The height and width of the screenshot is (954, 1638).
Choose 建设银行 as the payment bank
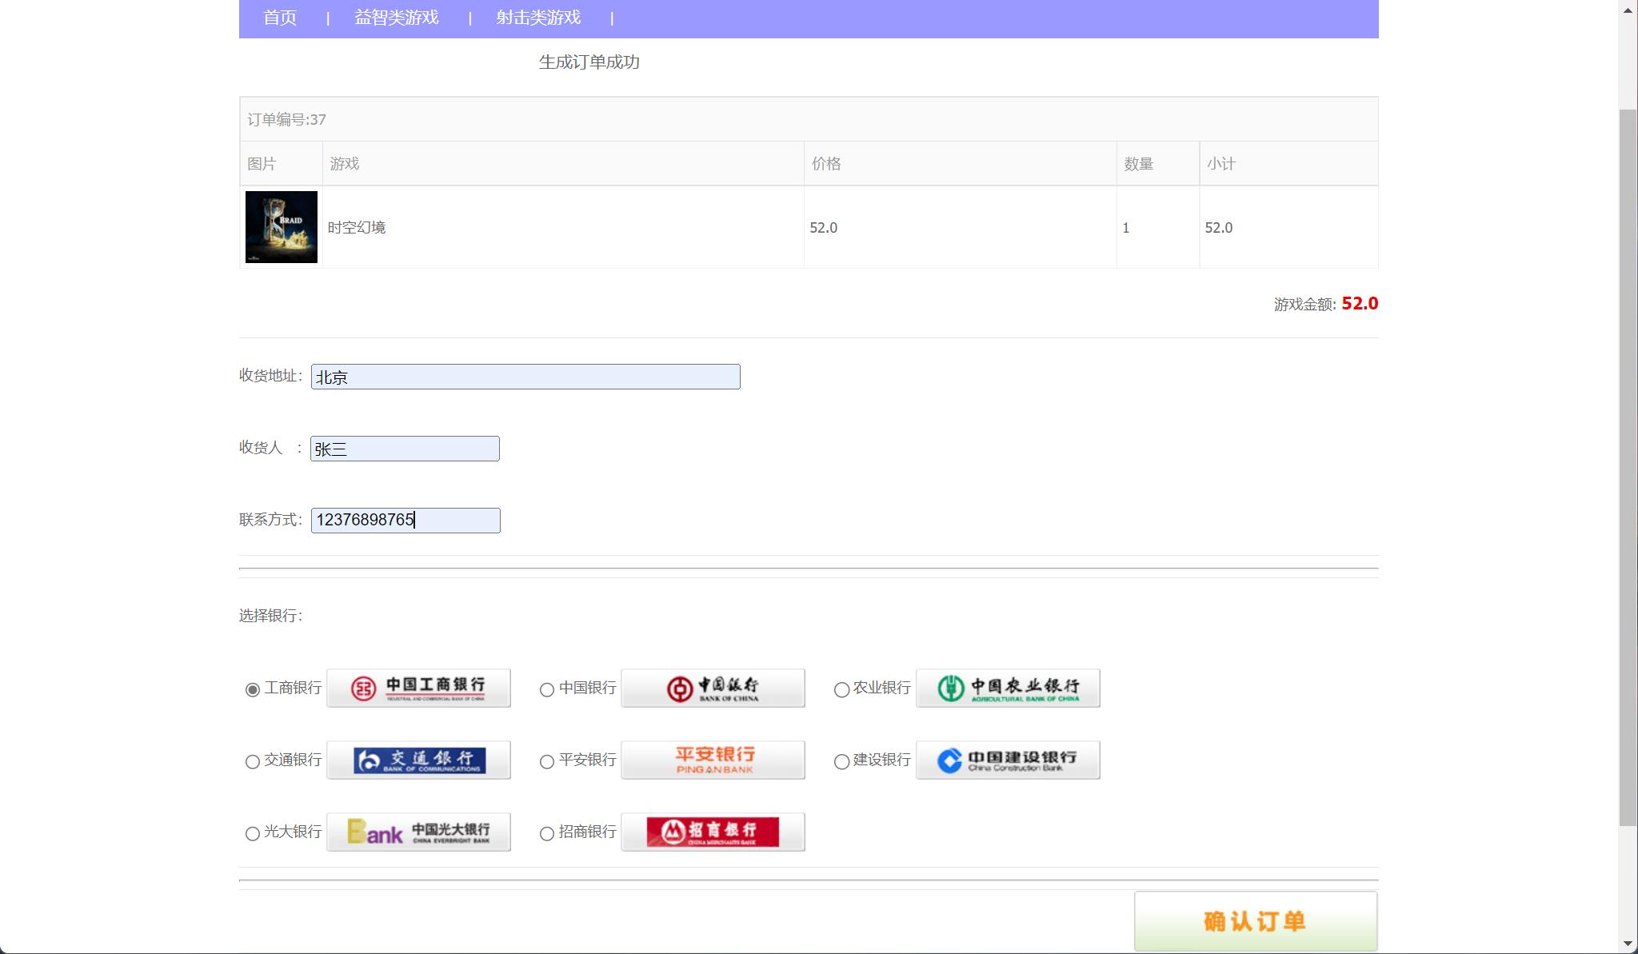point(841,761)
